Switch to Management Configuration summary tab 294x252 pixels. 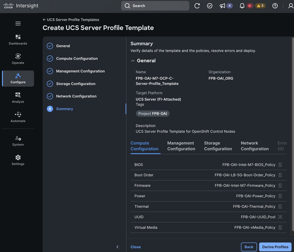click(x=181, y=146)
